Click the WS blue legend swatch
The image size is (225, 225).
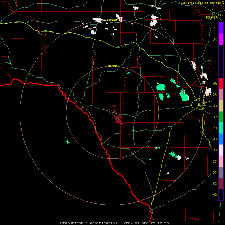[221, 139]
